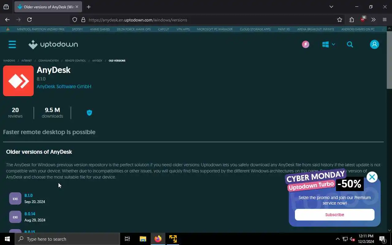
Task: Go to AnyDesk breadcrumb
Action: [97, 61]
